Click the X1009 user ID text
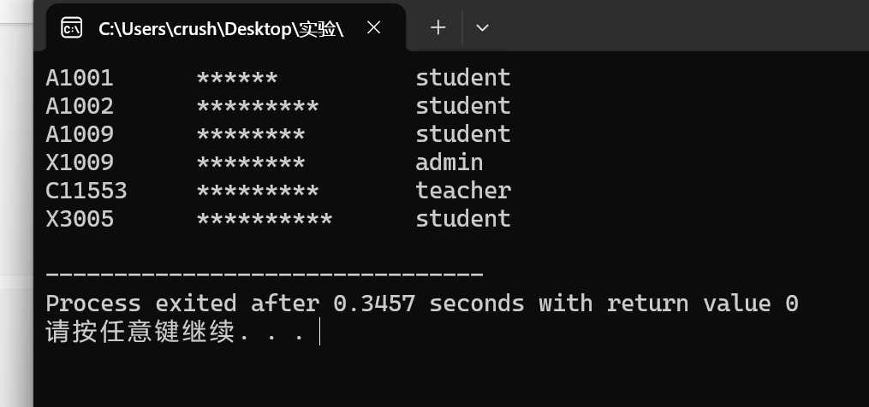This screenshot has width=869, height=407. (x=80, y=162)
